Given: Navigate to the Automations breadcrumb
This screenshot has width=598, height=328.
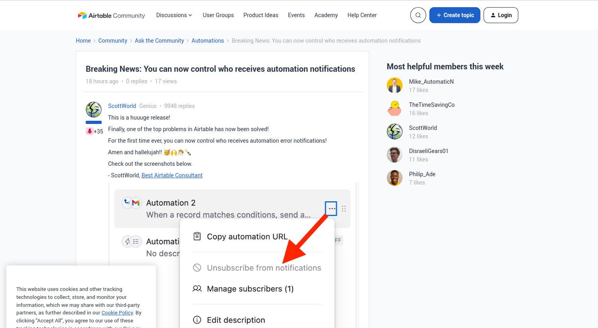Looking at the screenshot, I should pyautogui.click(x=208, y=40).
